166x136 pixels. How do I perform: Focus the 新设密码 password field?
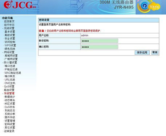[100, 41]
